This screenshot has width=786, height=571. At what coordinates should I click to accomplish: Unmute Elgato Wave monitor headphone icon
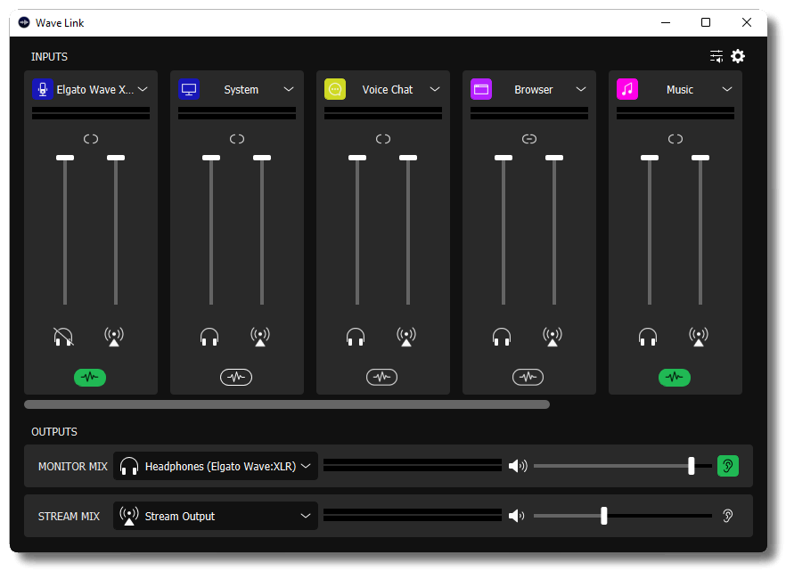(63, 337)
